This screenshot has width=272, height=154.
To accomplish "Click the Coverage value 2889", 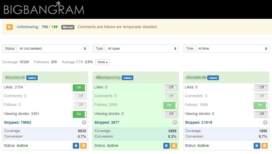I will tap(172, 131).
